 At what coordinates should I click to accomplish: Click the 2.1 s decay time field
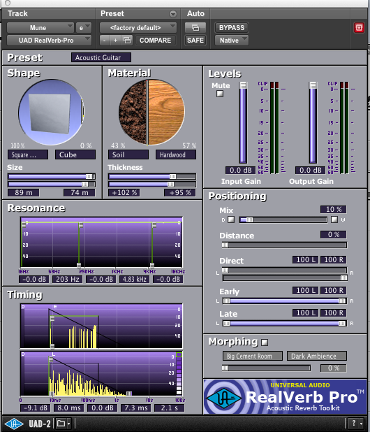click(169, 408)
